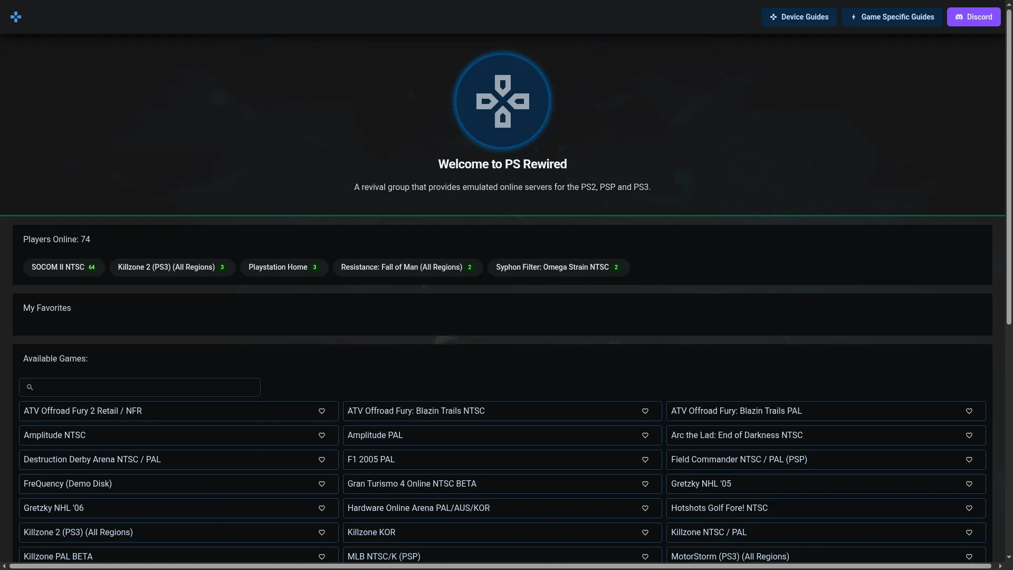The height and width of the screenshot is (570, 1013).
Task: Click heart icon for Gran Turismo 4 Online NTSC BETA
Action: [x=645, y=484]
